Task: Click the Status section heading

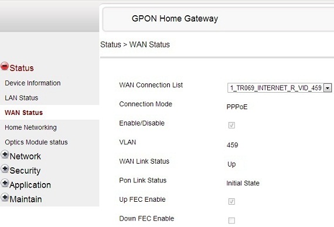Action: (22, 68)
